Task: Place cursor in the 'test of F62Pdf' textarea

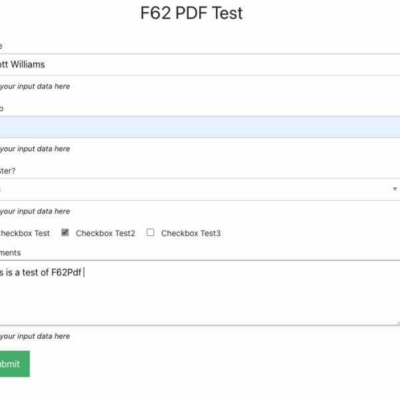Action: coord(200,272)
